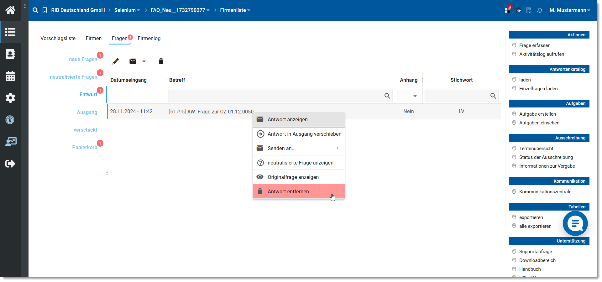Select 'Antwort entfernen' from context menu

pyautogui.click(x=288, y=191)
